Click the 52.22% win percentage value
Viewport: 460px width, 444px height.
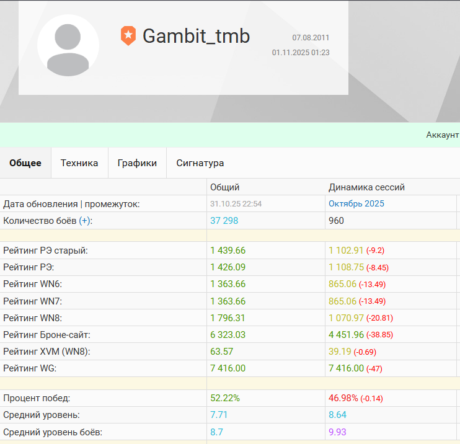coord(224,398)
